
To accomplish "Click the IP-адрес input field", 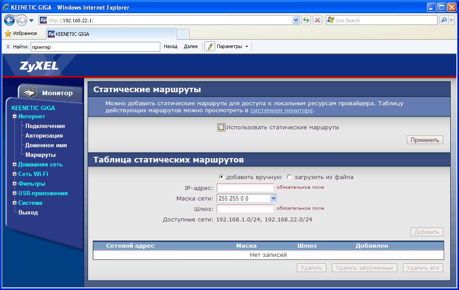I will [245, 188].
